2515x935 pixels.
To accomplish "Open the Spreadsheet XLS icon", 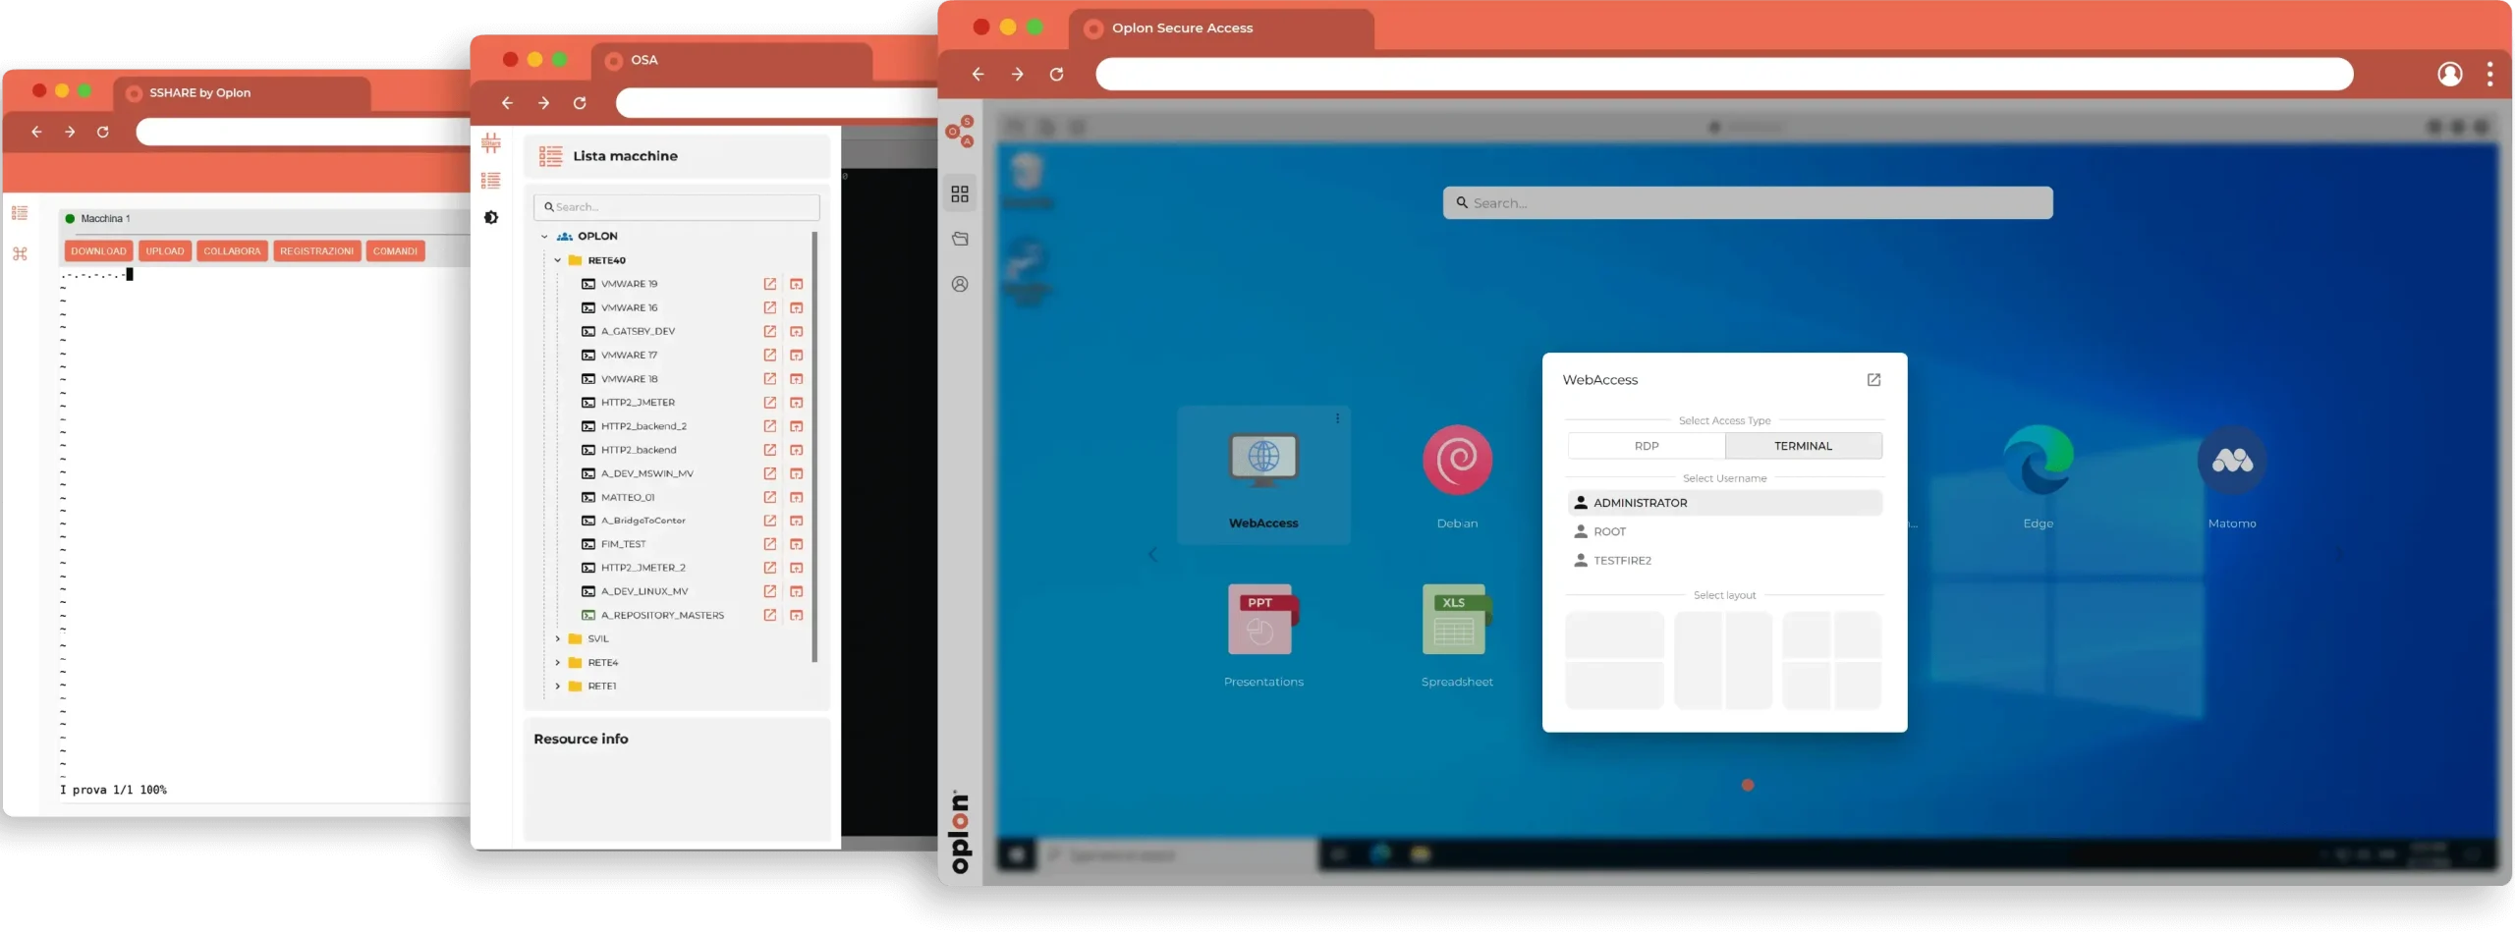I will coord(1456,621).
